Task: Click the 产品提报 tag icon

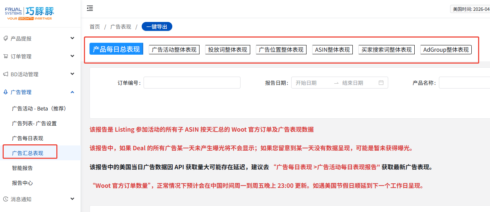Action: tap(6, 38)
